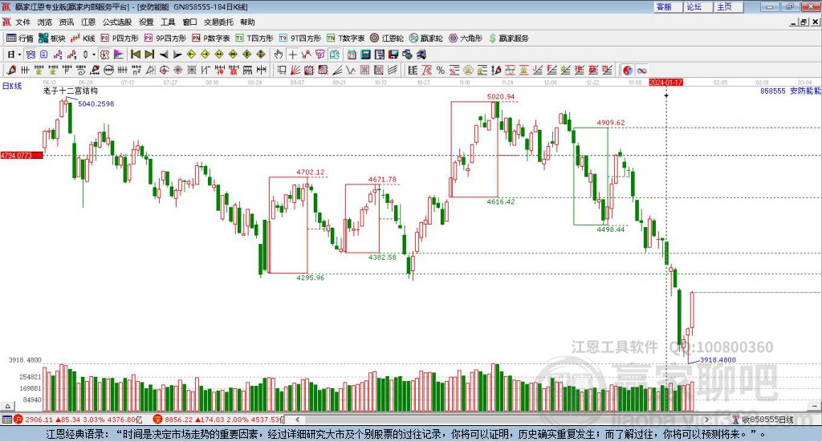
Task: Open the 赢家服务 dollar sign item
Action: point(508,39)
